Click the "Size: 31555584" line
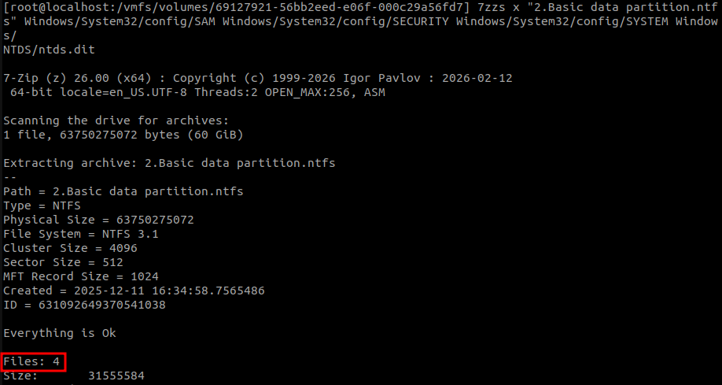 [x=73, y=376]
